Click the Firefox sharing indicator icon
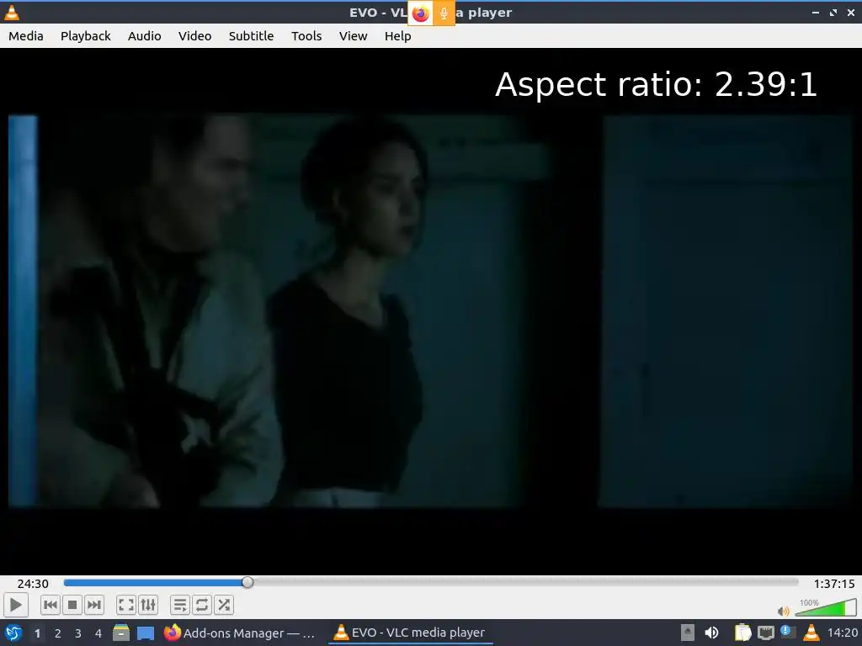862x646 pixels. click(421, 13)
